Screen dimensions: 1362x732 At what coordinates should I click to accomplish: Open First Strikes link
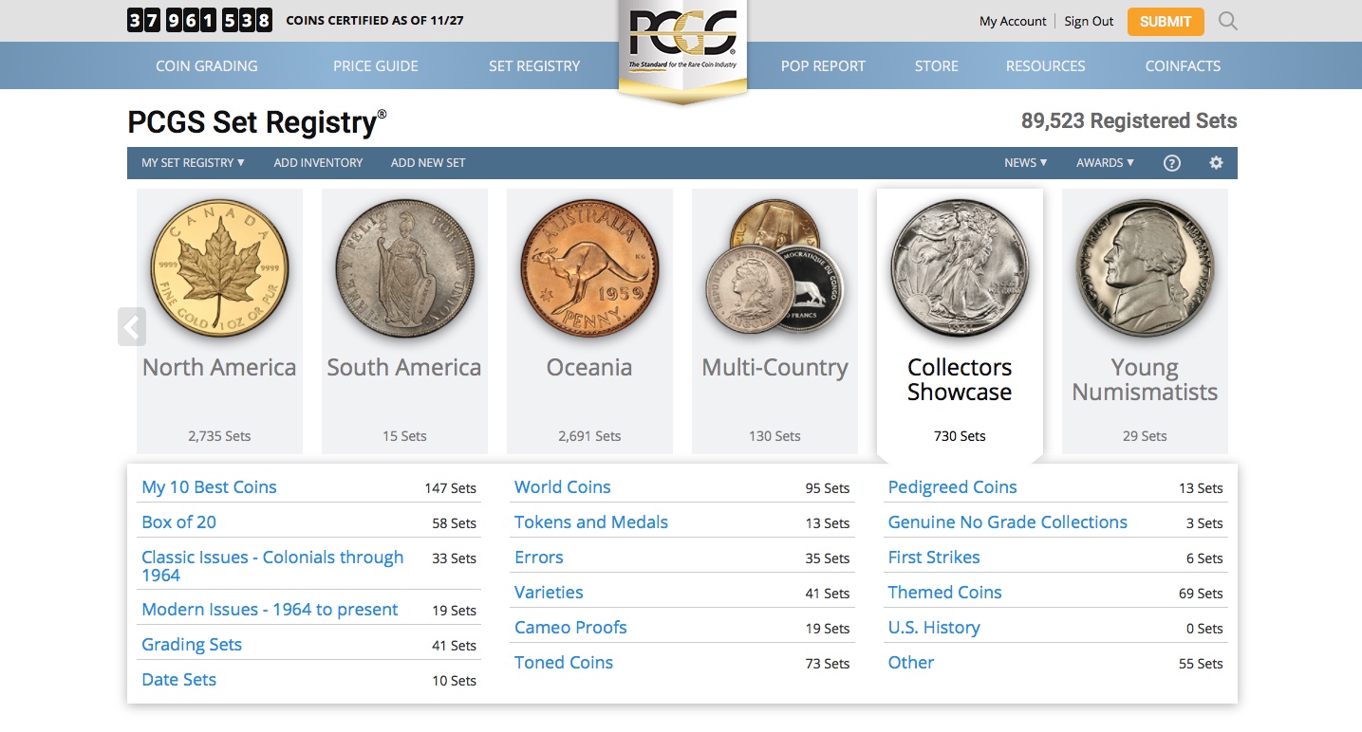934,558
